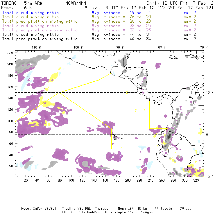Click the "44 levels," text
This screenshot has width=215, height=215.
point(164,209)
